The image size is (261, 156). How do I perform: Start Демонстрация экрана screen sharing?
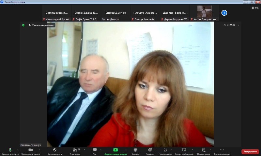tap(115, 151)
